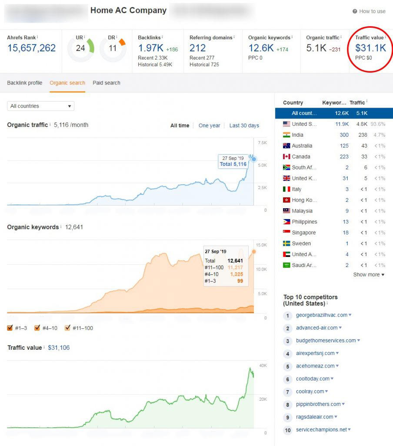Select the Organic search tab
This screenshot has width=393, height=446.
coord(67,83)
